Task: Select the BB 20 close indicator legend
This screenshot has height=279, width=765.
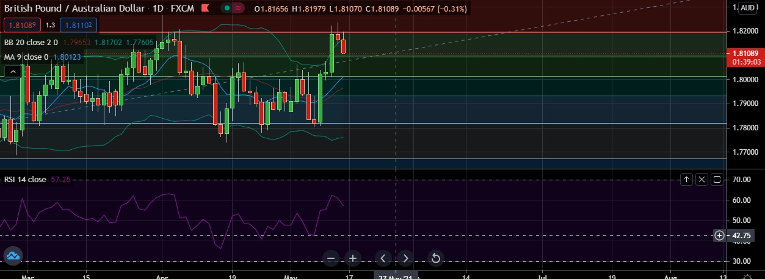Action: [x=31, y=43]
